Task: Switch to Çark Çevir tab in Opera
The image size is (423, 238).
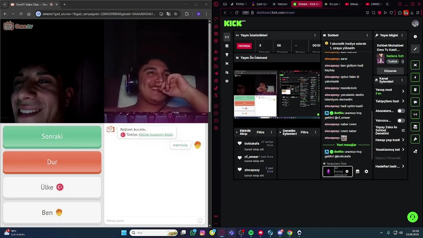Action: click(259, 4)
